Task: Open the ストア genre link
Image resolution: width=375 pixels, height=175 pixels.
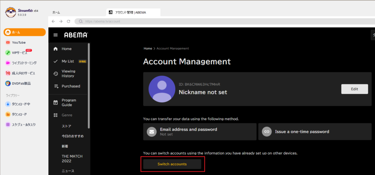Action: (67, 126)
